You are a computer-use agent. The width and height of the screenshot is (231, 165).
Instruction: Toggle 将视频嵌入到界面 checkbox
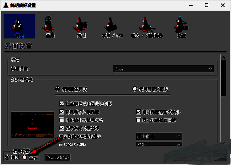61,112
